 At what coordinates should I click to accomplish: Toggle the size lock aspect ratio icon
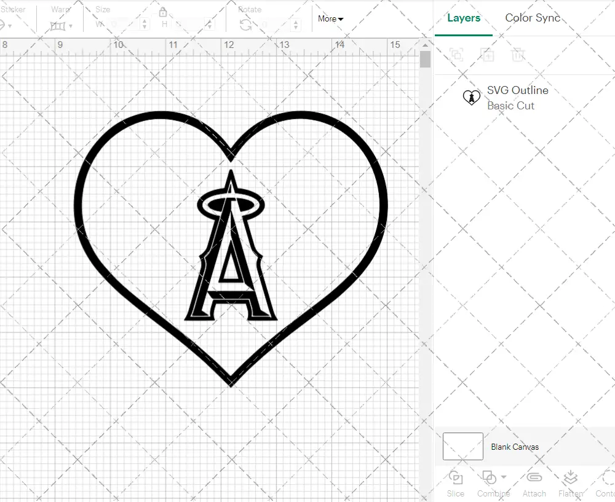tap(163, 12)
